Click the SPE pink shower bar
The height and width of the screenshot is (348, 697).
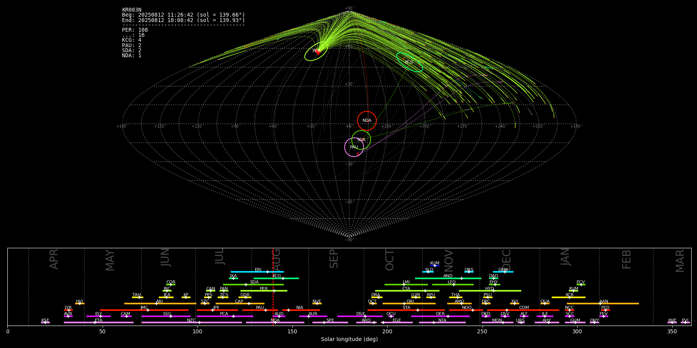pos(330,322)
